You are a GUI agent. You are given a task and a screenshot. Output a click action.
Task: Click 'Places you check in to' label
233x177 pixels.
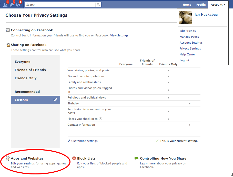click(x=83, y=119)
